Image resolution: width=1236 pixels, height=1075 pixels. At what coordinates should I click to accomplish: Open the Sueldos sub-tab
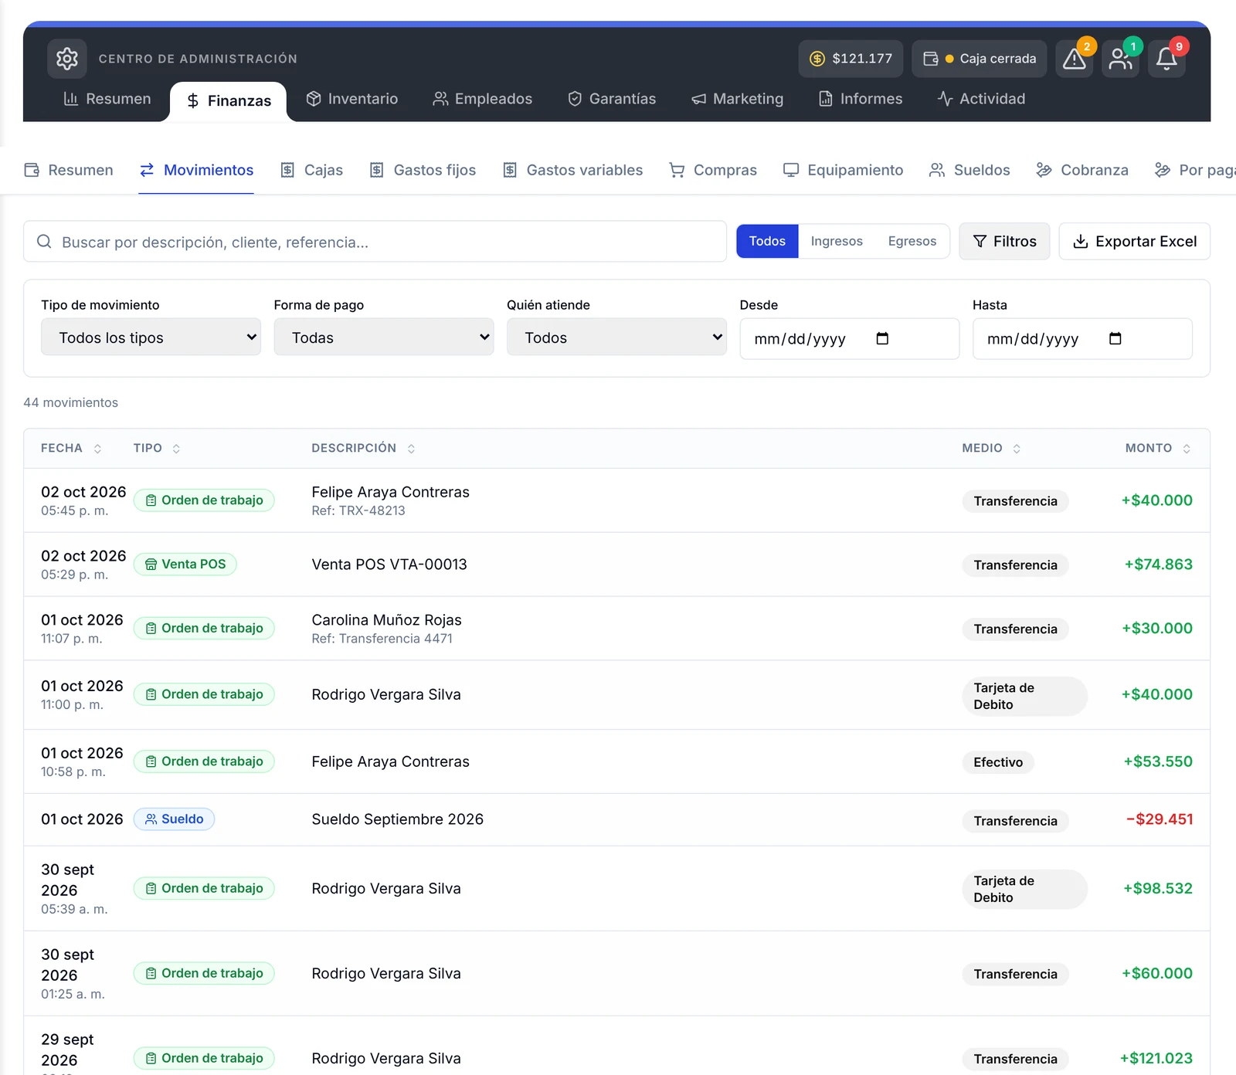[969, 170]
